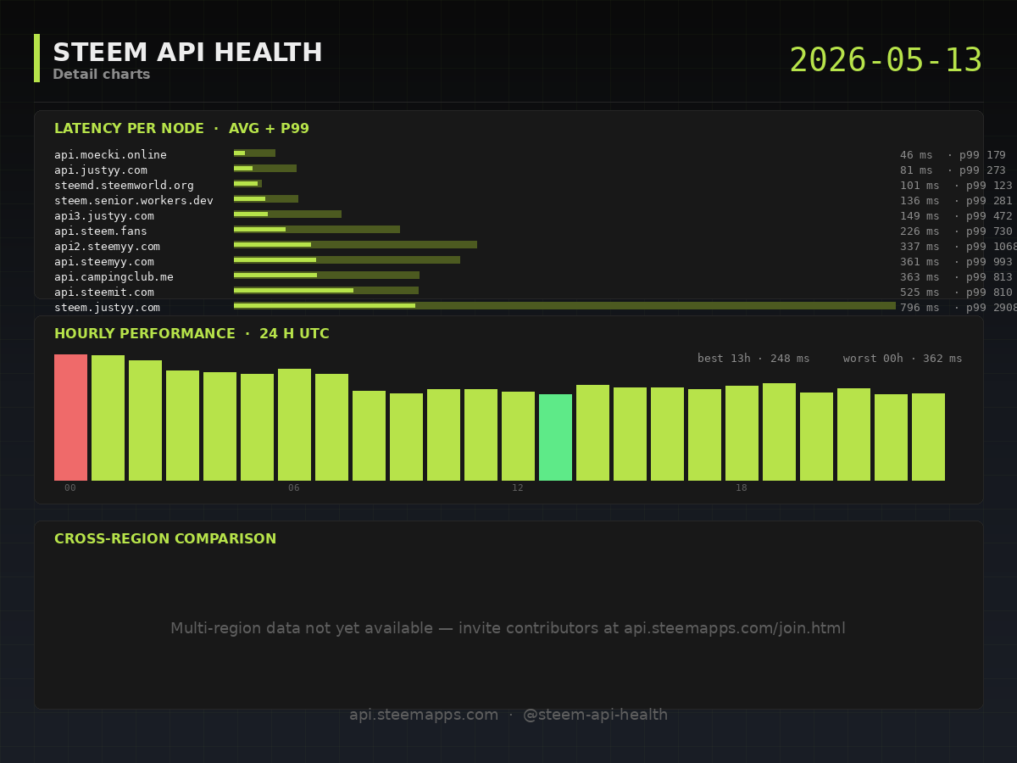This screenshot has width=1017, height=763.
Task: Select the api.campingclub.me node label
Action: click(x=114, y=277)
